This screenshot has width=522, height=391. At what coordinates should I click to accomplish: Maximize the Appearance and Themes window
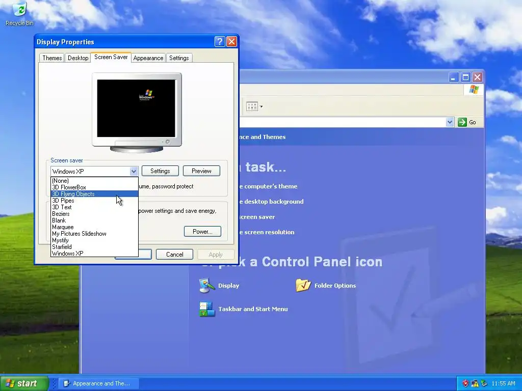click(465, 77)
